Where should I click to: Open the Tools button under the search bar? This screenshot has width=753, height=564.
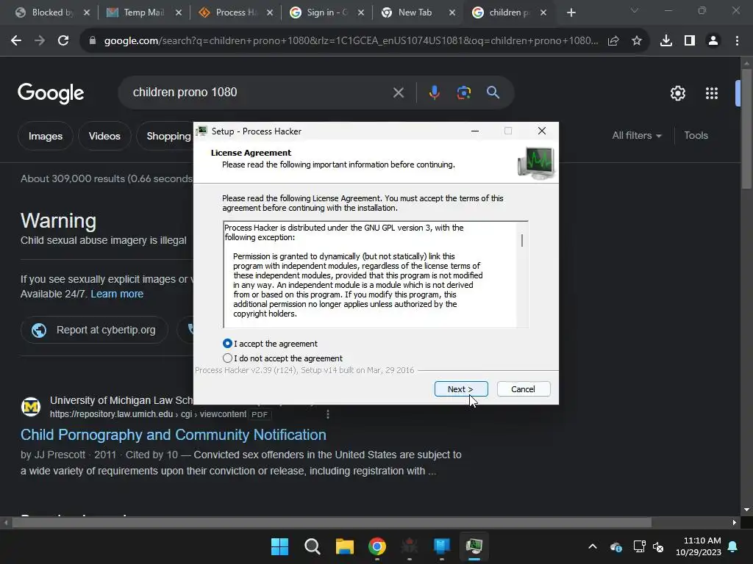point(696,136)
